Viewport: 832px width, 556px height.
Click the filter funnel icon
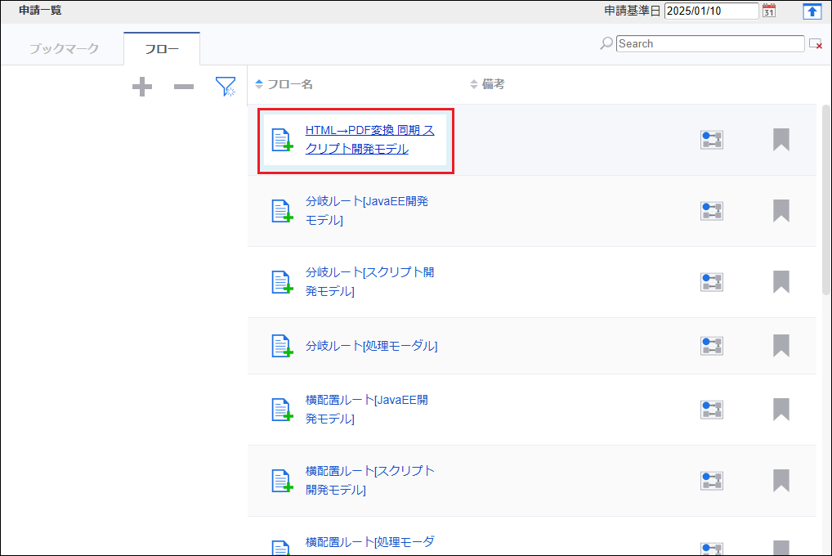pyautogui.click(x=225, y=87)
